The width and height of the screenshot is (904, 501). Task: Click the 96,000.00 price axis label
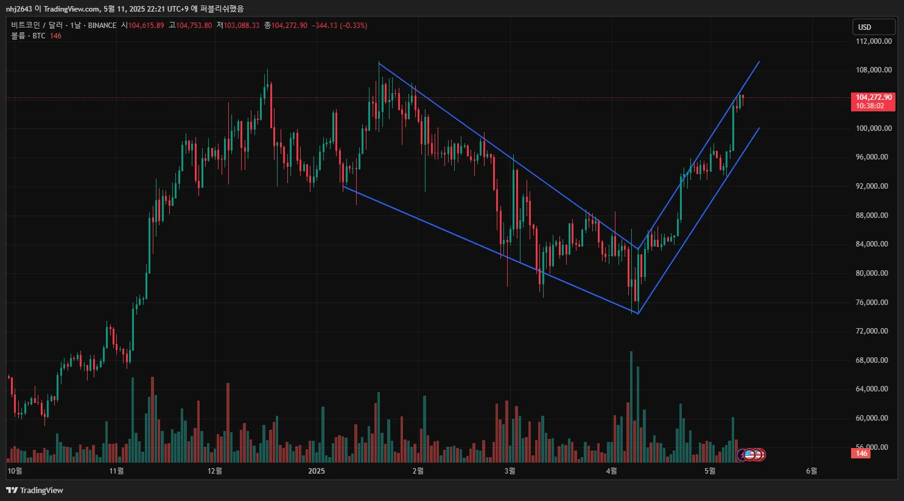pyautogui.click(x=872, y=157)
